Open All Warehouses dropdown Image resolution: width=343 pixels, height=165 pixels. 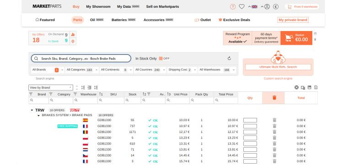217,70
